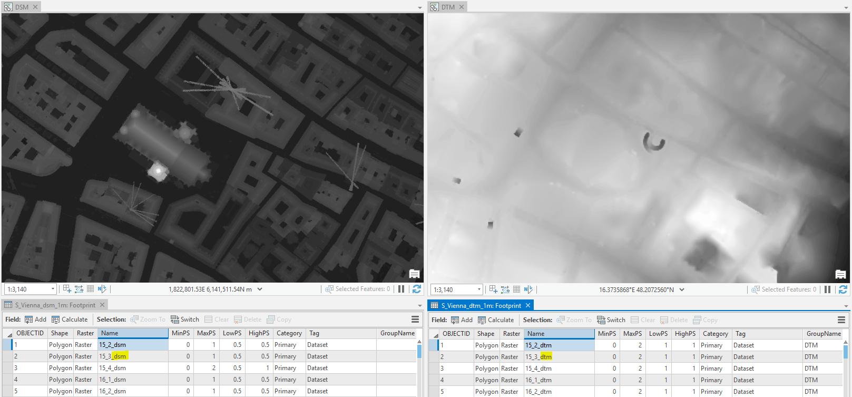Viewport: 852px width, 397px height.
Task: Open the dsm Footprint table hamburger menu
Action: click(x=415, y=319)
